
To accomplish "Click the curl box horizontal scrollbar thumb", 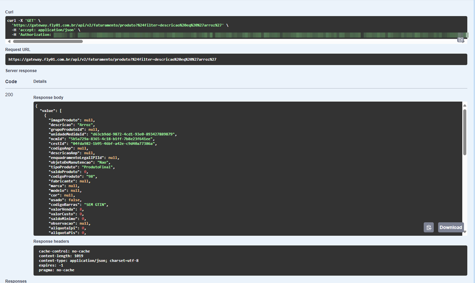I will (x=48, y=41).
